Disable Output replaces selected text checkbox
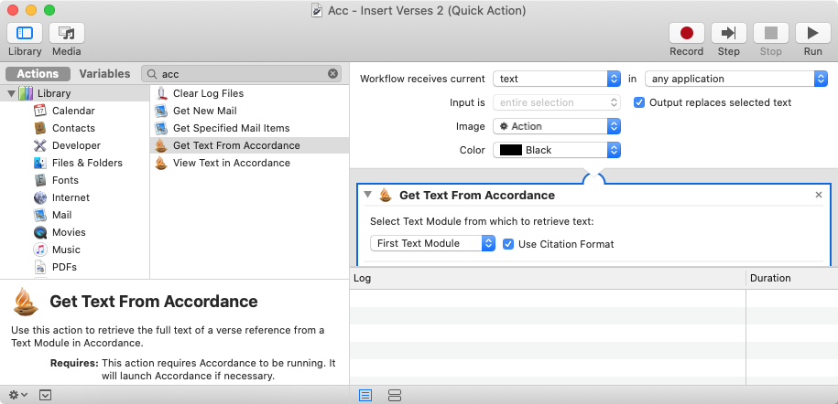Image resolution: width=838 pixels, height=404 pixels. 639,102
